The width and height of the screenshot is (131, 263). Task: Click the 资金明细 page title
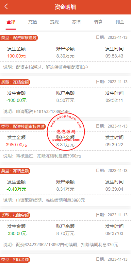point(65,7)
